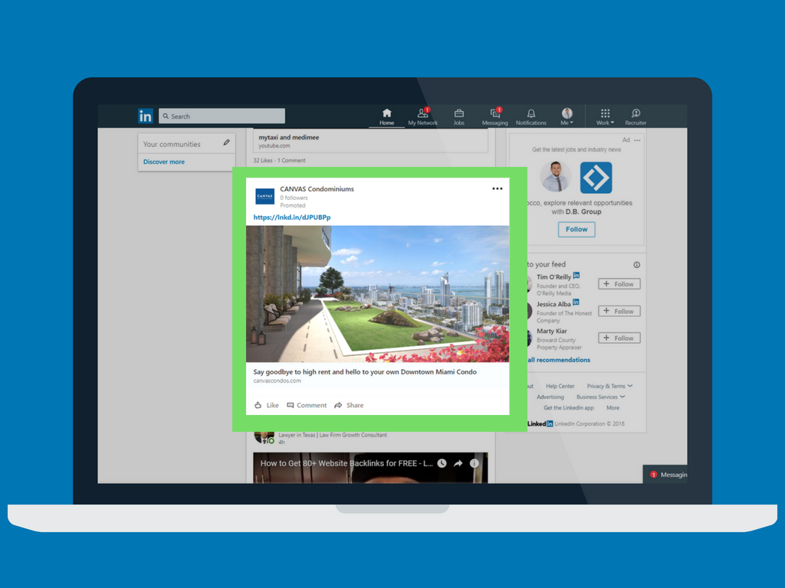This screenshot has width=785, height=588.
Task: Open CANVAS Condominiums post options menu
Action: [x=497, y=188]
